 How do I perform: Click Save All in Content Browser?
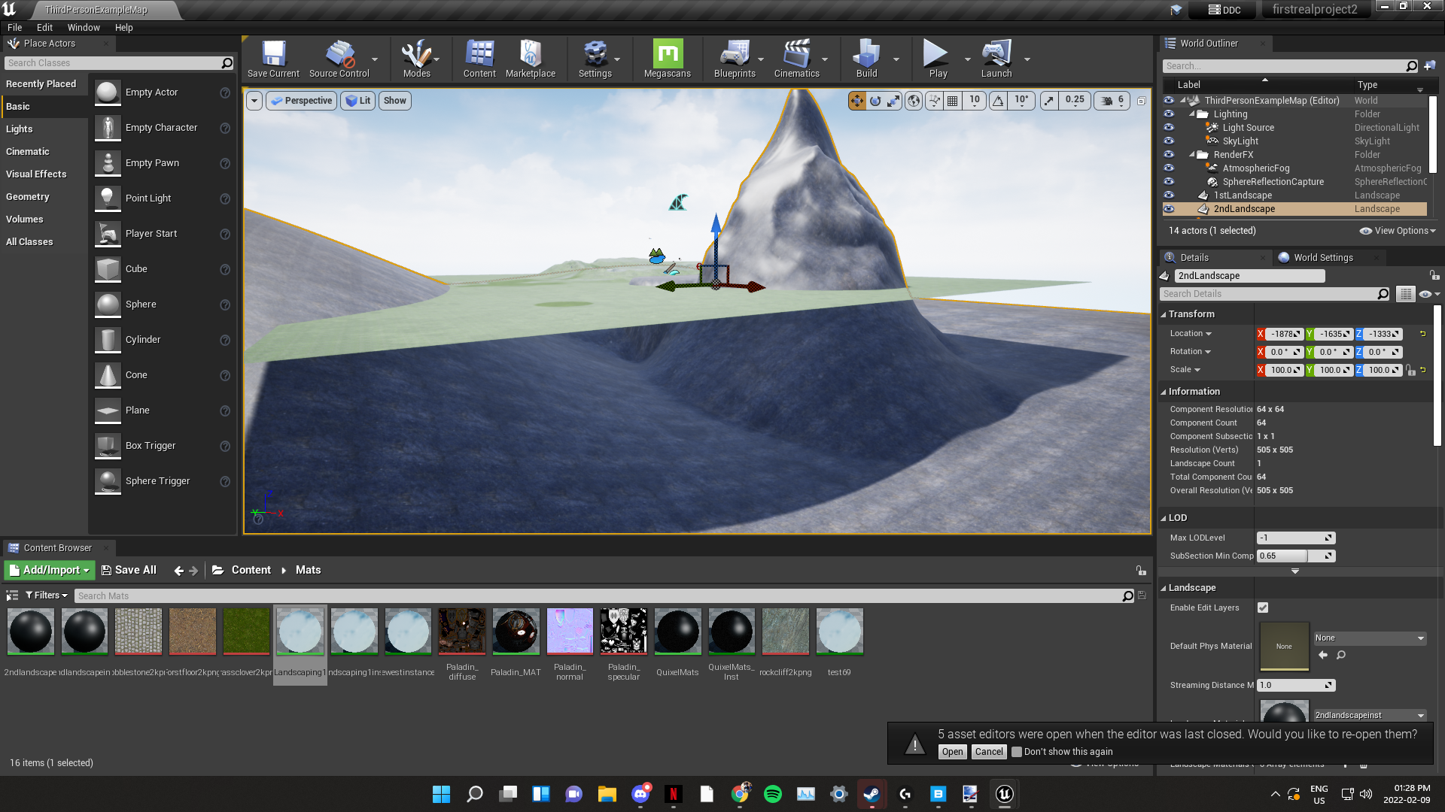click(129, 571)
